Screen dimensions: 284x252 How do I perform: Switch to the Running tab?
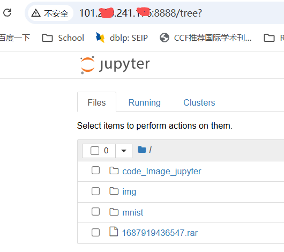[x=145, y=102]
